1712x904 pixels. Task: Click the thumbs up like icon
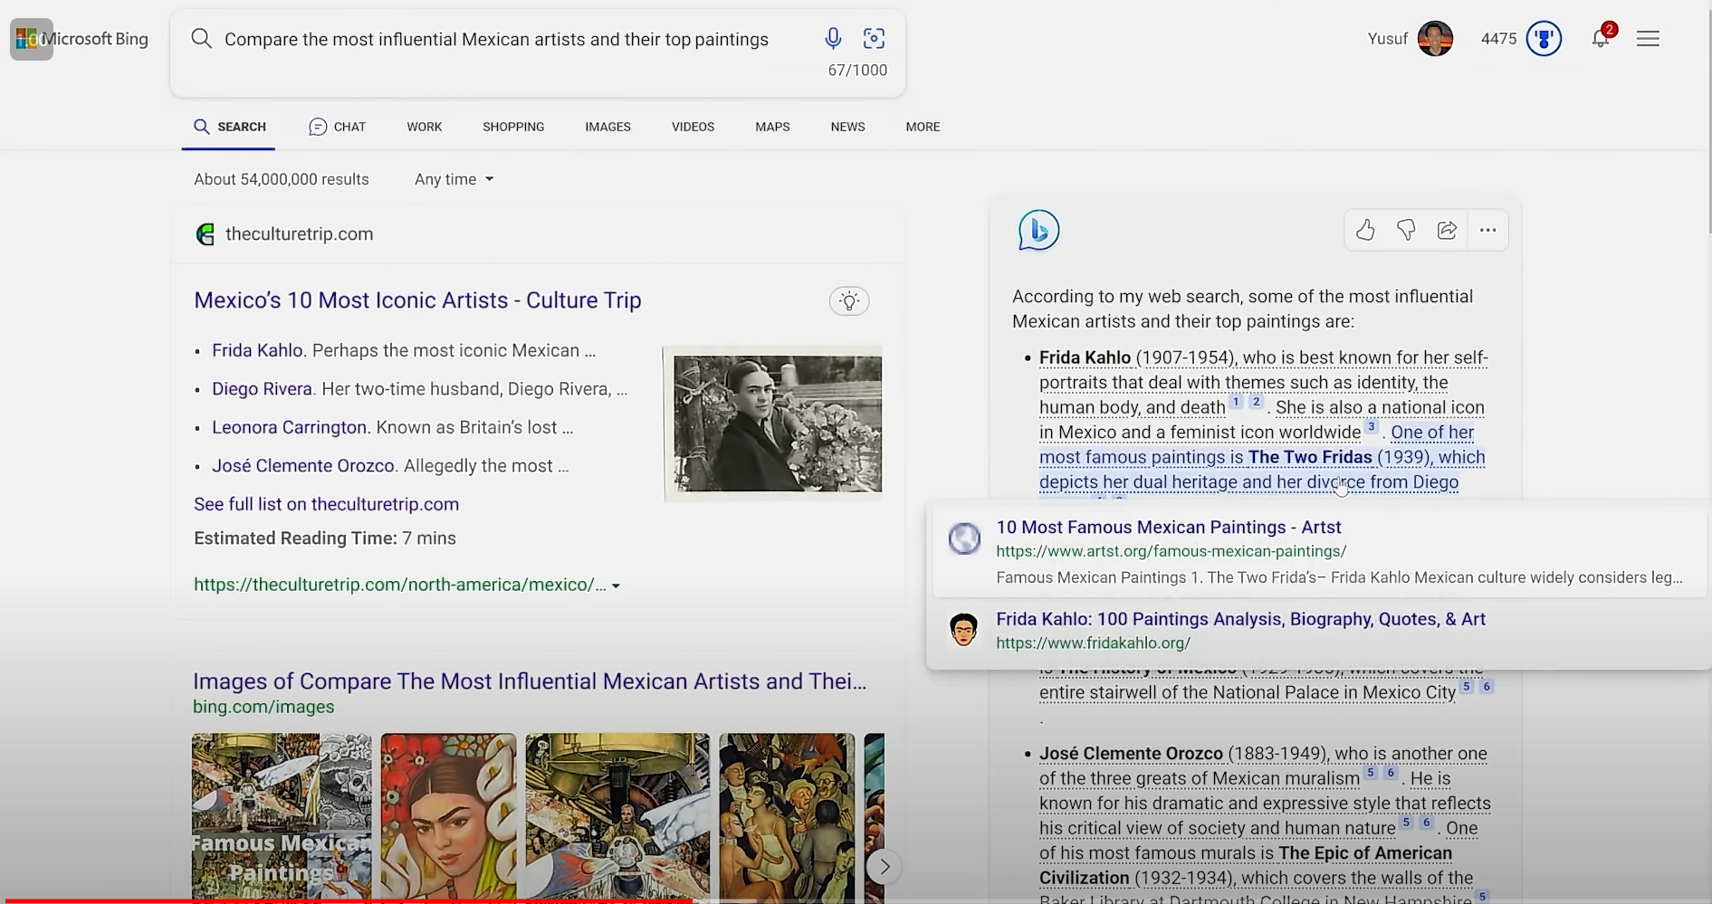pos(1365,230)
